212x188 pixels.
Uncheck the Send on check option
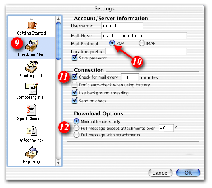pos(74,101)
